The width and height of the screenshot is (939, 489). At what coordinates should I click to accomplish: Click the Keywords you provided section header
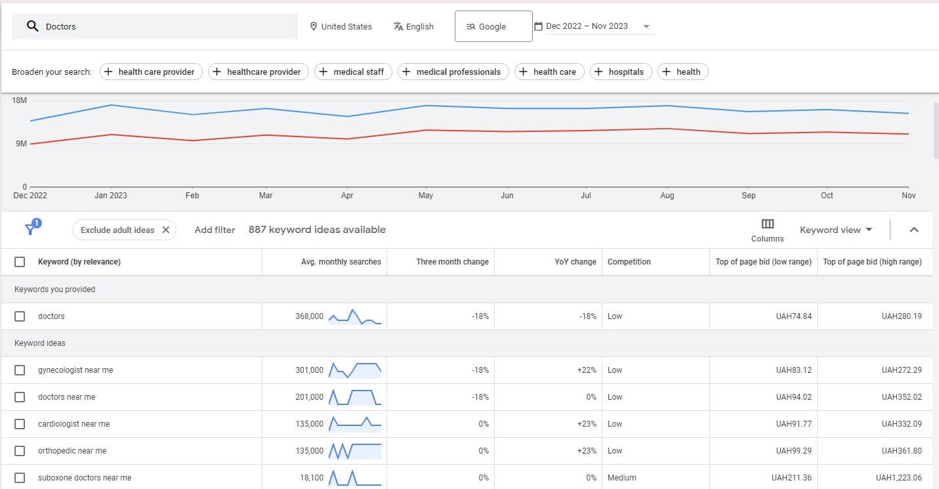coord(54,289)
